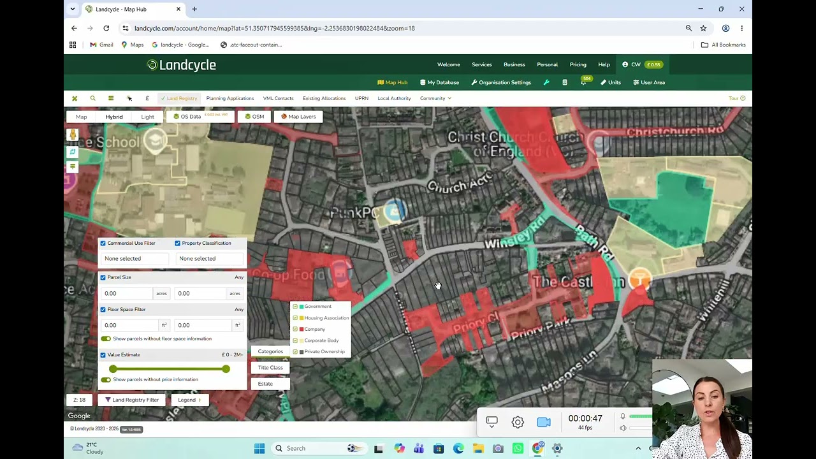This screenshot has height=459, width=816.
Task: Open the search magnifier tool in map toolbar
Action: 92,98
